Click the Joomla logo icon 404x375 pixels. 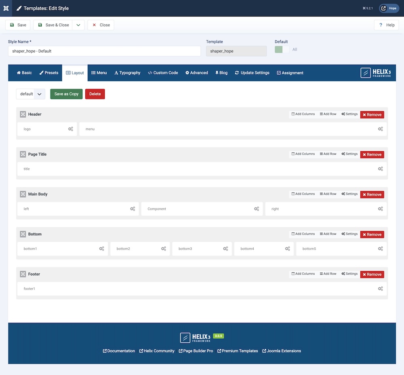tap(6, 8)
